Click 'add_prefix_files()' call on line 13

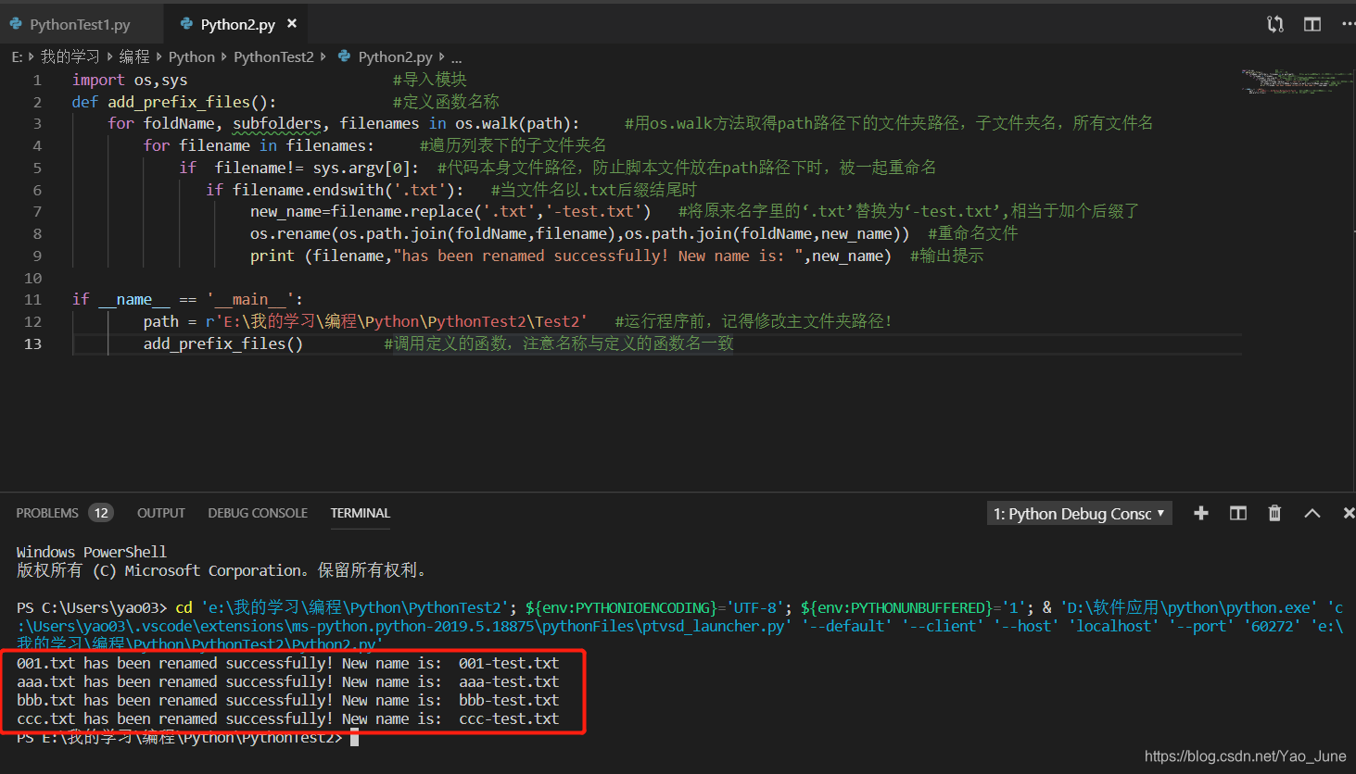(223, 343)
